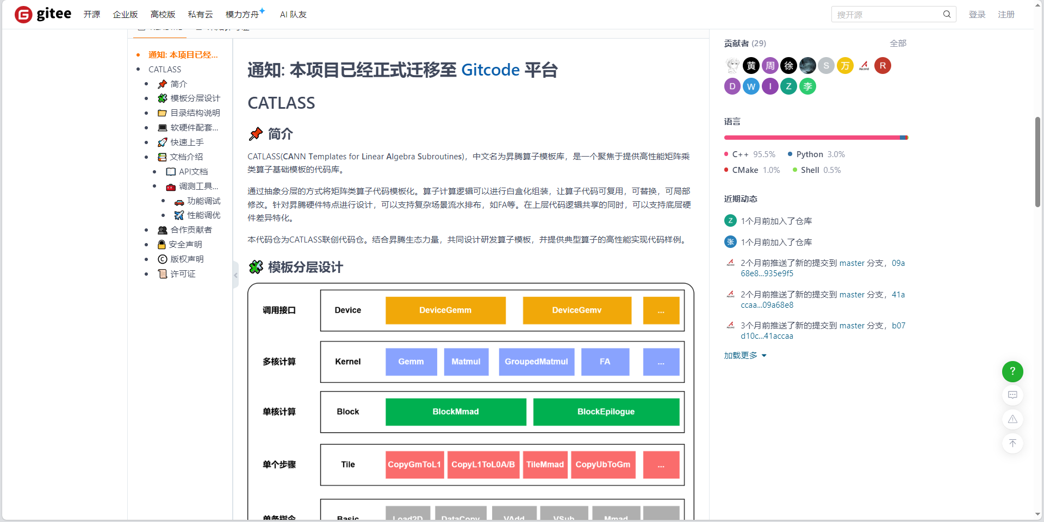Image resolution: width=1044 pixels, height=522 pixels.
Task: Click the green 李 contributor avatar
Action: click(x=807, y=86)
